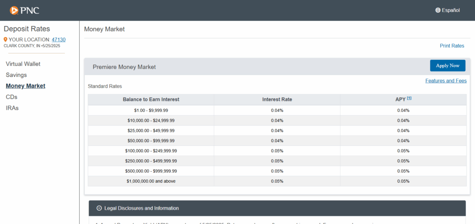Select the $1,000,000.00 and above cell
This screenshot has width=475, height=224.
click(151, 181)
